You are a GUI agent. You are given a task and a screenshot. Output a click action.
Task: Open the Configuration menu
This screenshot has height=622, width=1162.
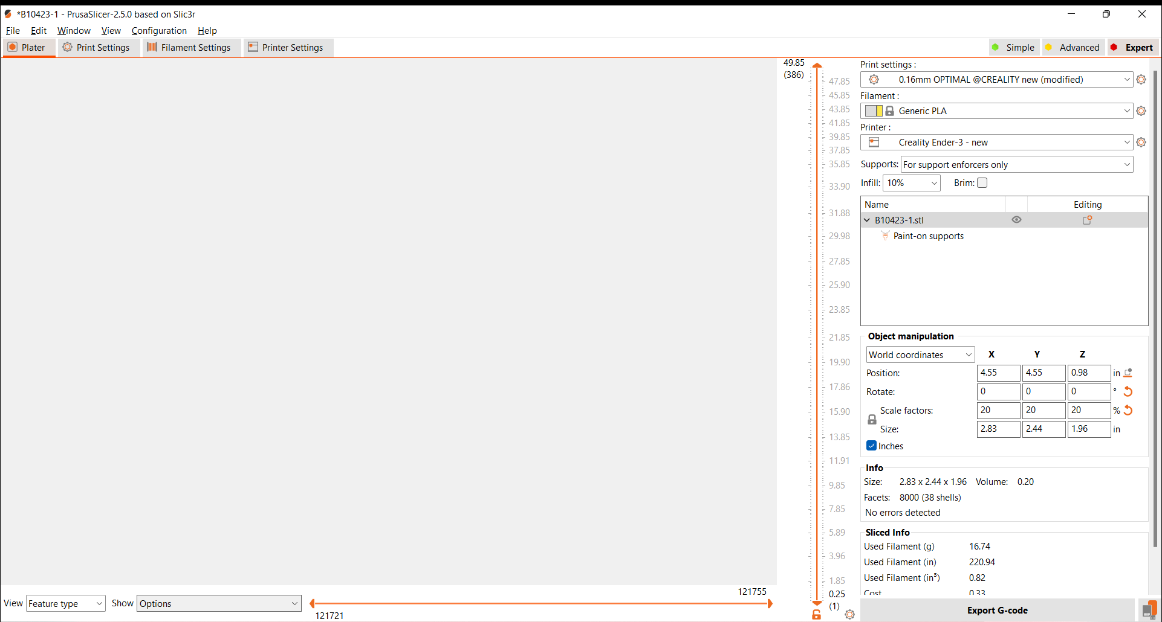coord(159,30)
